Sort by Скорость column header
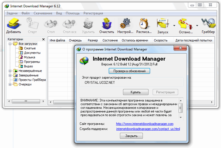This screenshot has width=221, height=148. click(x=163, y=40)
